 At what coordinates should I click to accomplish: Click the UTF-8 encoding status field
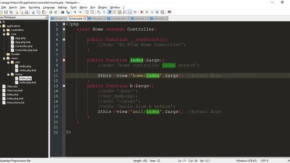(265, 161)
